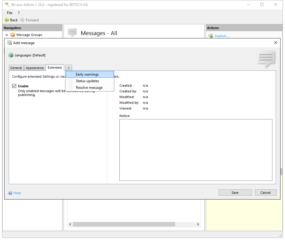
Task: Select Status updates menu entry
Action: pyautogui.click(x=87, y=81)
